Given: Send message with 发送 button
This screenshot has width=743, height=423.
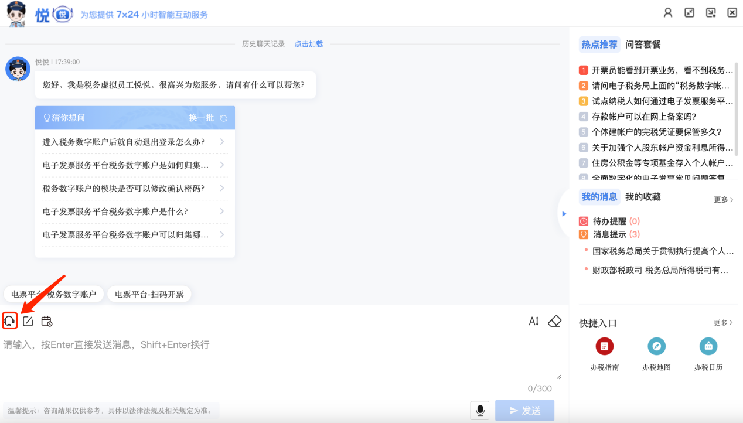Looking at the screenshot, I should tap(524, 411).
